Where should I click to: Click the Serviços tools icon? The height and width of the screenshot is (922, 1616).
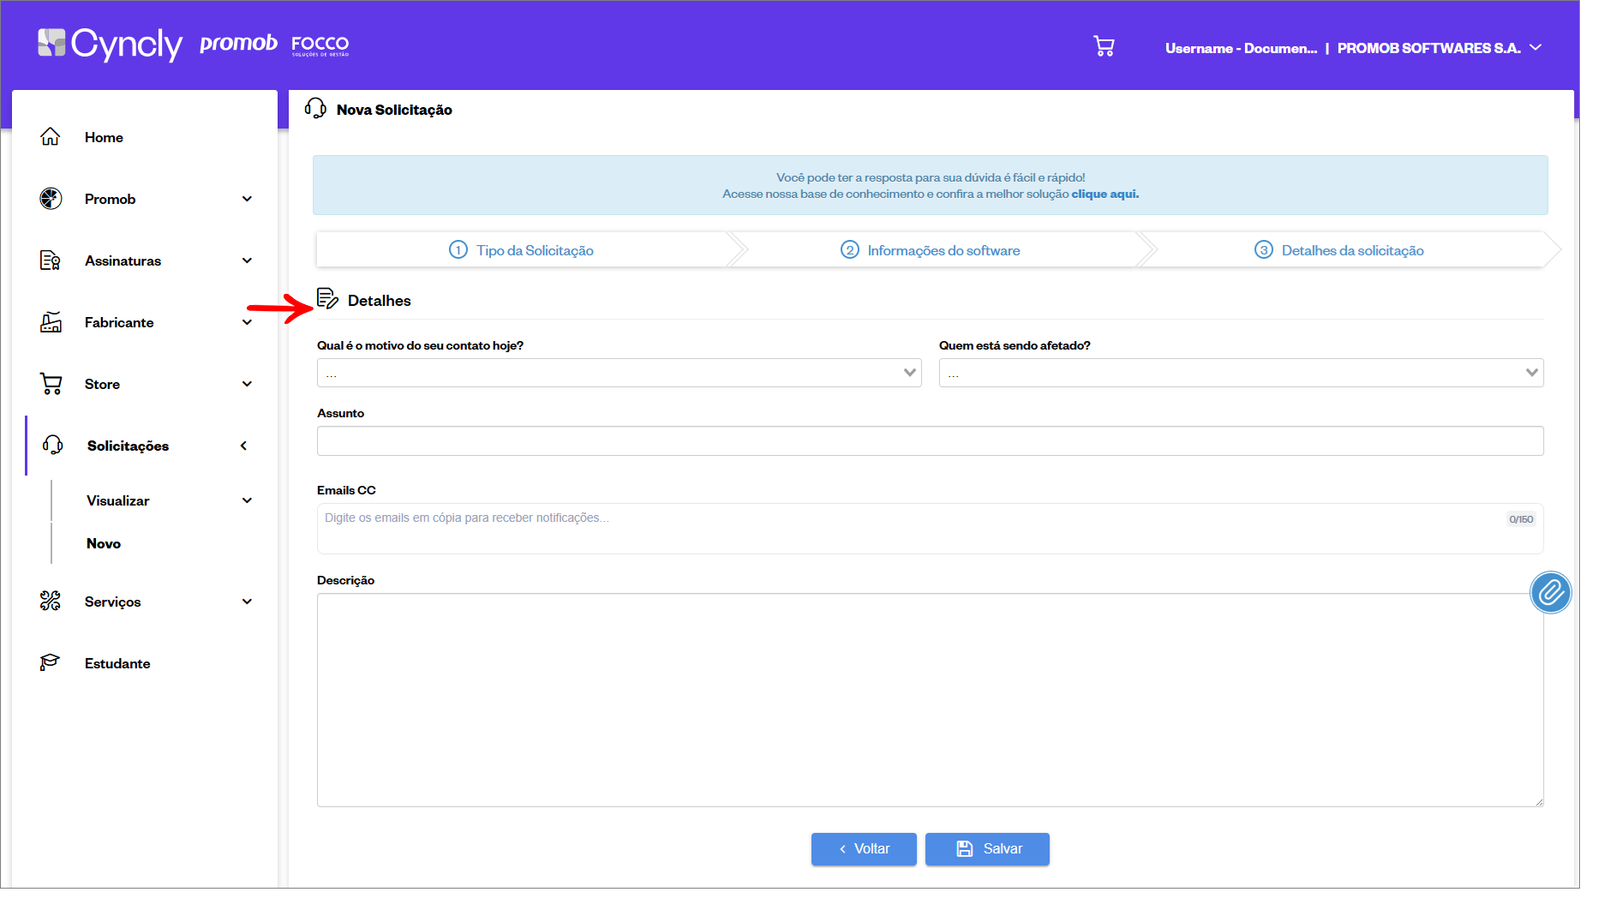click(x=51, y=602)
